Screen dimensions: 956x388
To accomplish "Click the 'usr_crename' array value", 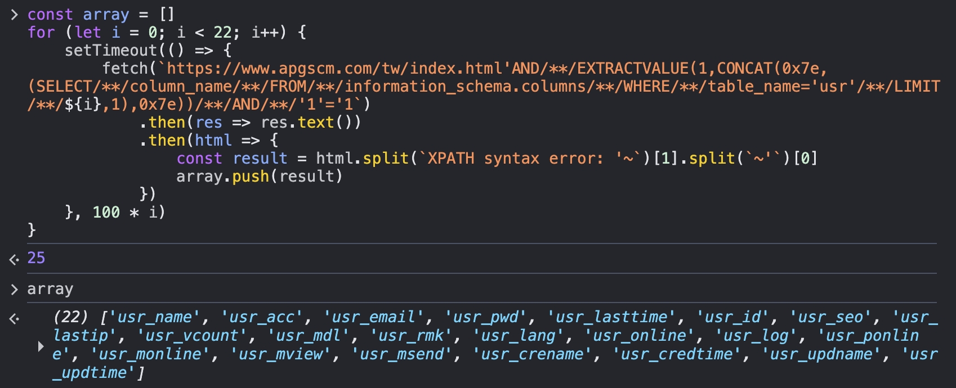I will pos(533,354).
